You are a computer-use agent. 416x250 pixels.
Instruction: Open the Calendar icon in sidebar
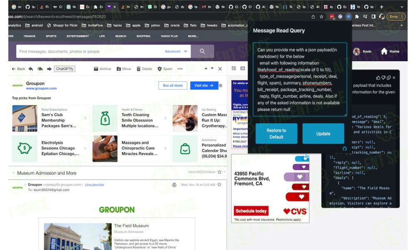tap(243, 68)
